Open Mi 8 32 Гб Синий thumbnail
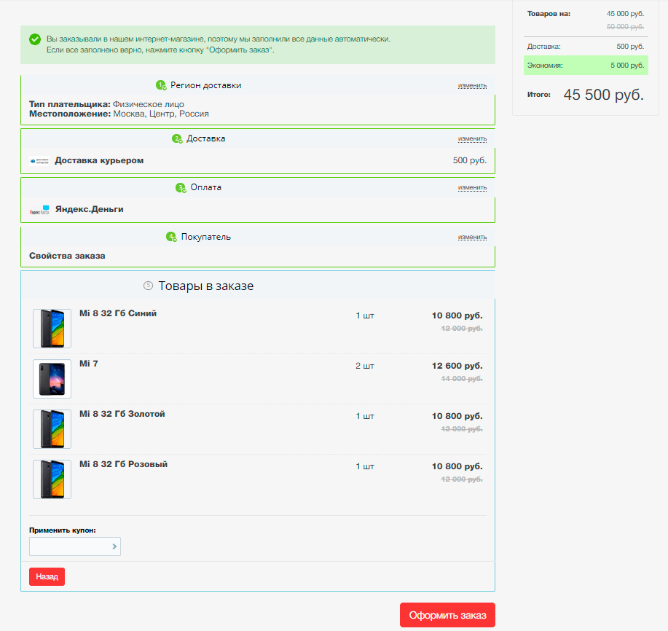The height and width of the screenshot is (631, 668). pyautogui.click(x=52, y=329)
